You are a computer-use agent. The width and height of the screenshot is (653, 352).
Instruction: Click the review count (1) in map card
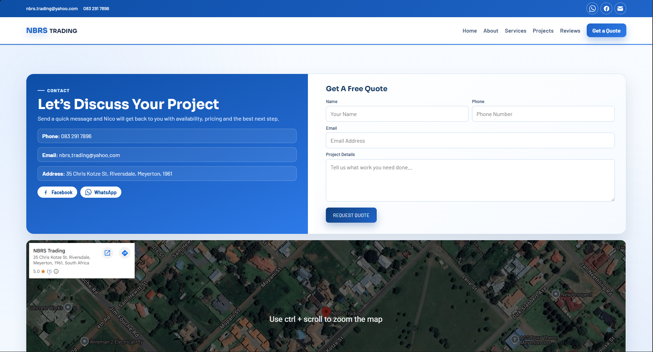(49, 271)
